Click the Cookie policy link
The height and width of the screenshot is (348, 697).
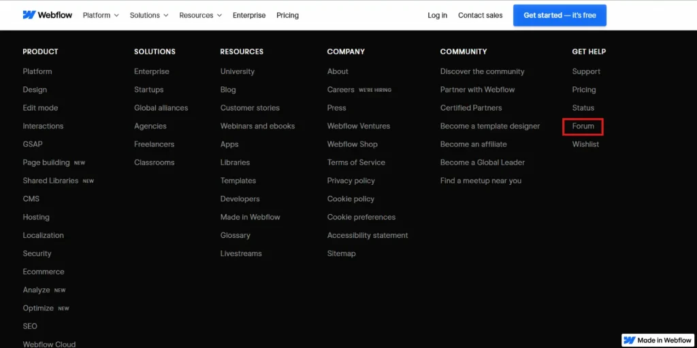coord(351,199)
